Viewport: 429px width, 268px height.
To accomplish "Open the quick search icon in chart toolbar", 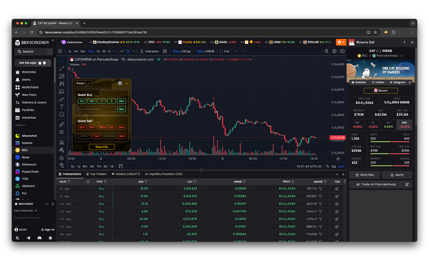I will [326, 51].
